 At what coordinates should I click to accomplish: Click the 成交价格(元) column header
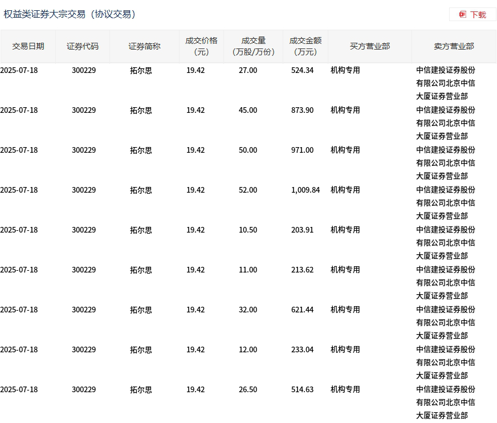click(201, 47)
